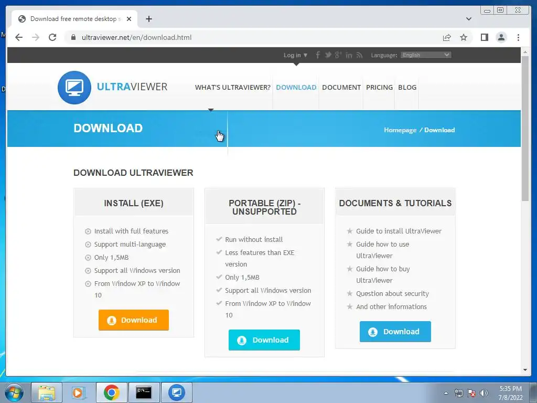Viewport: 537px width, 403px height.
Task: Click the padlock site info icon
Action: pyautogui.click(x=73, y=37)
